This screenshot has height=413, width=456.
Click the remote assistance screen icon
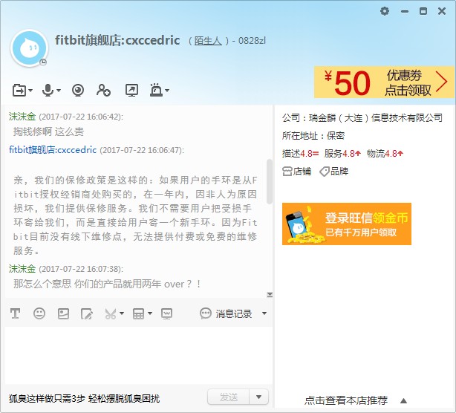(131, 90)
